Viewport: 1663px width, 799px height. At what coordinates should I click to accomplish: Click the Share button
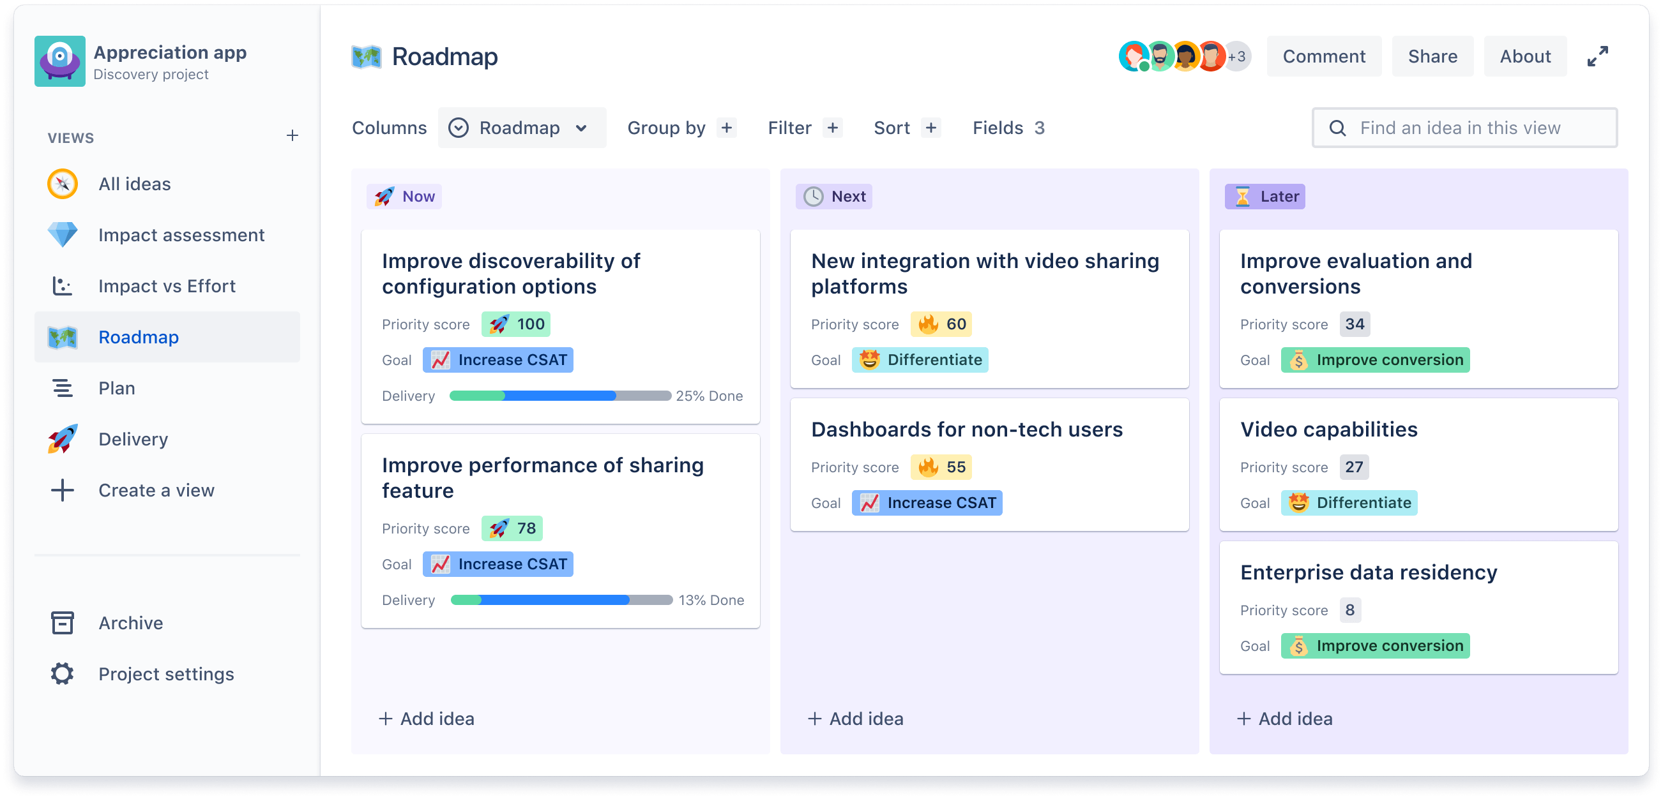click(x=1433, y=57)
